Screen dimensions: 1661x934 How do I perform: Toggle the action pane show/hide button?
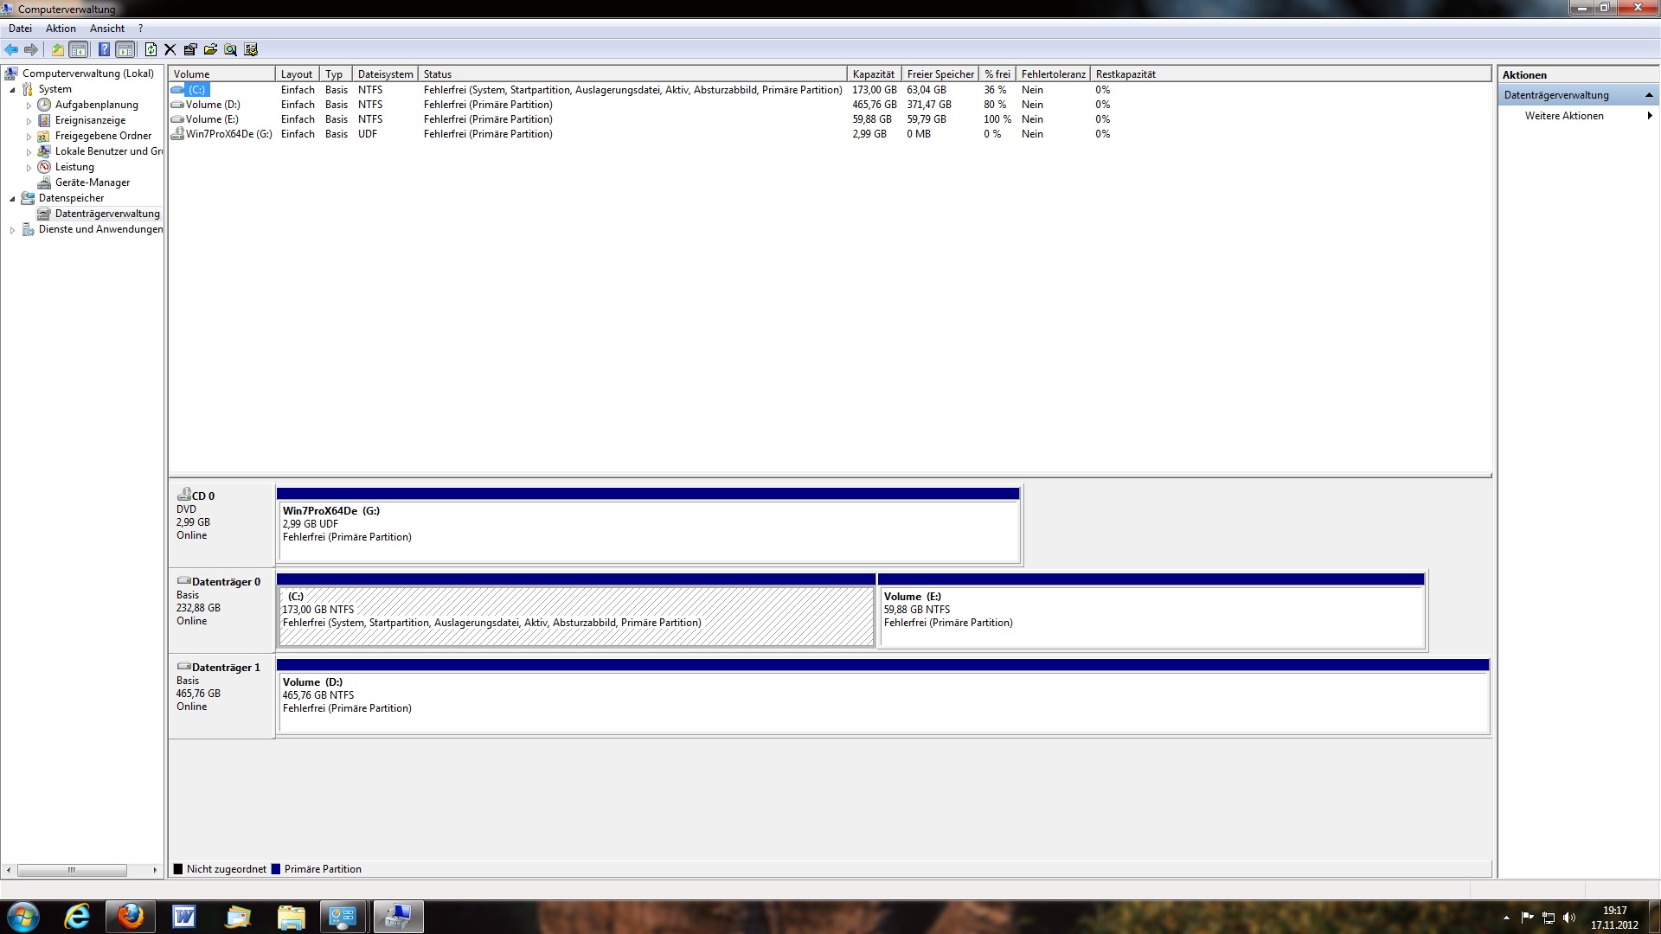click(x=125, y=49)
